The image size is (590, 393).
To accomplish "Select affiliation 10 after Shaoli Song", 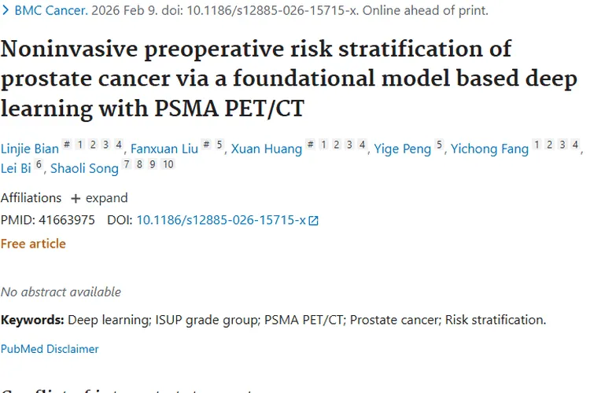I will [168, 164].
